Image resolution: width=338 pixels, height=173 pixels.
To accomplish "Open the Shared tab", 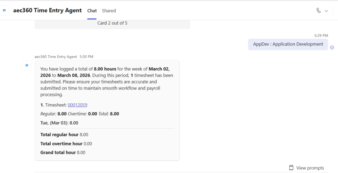I will [x=109, y=11].
